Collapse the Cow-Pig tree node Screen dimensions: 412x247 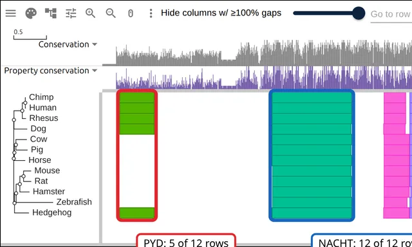(16, 145)
